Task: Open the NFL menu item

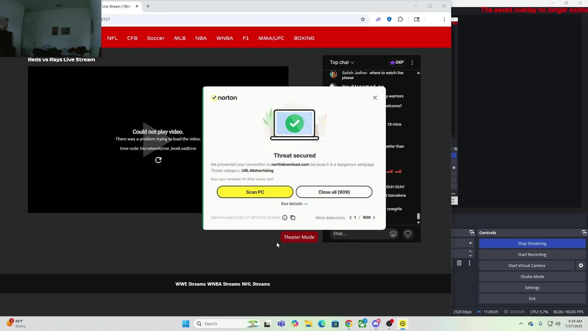Action: pyautogui.click(x=113, y=38)
